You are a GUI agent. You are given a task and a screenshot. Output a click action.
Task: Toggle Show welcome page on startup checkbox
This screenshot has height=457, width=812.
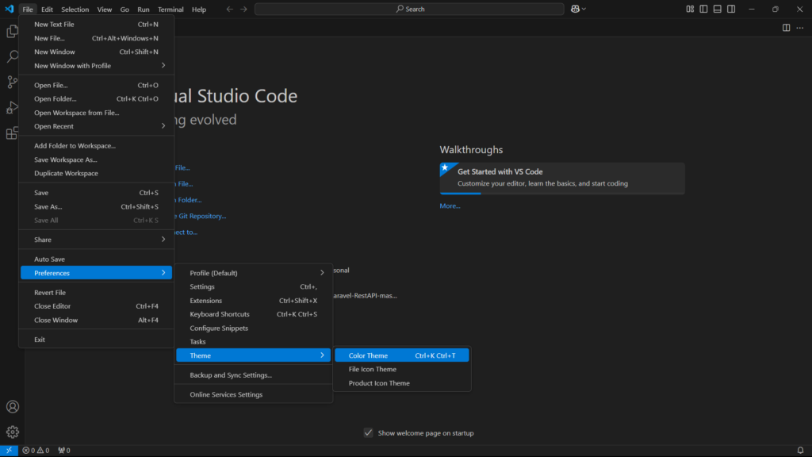pyautogui.click(x=368, y=432)
